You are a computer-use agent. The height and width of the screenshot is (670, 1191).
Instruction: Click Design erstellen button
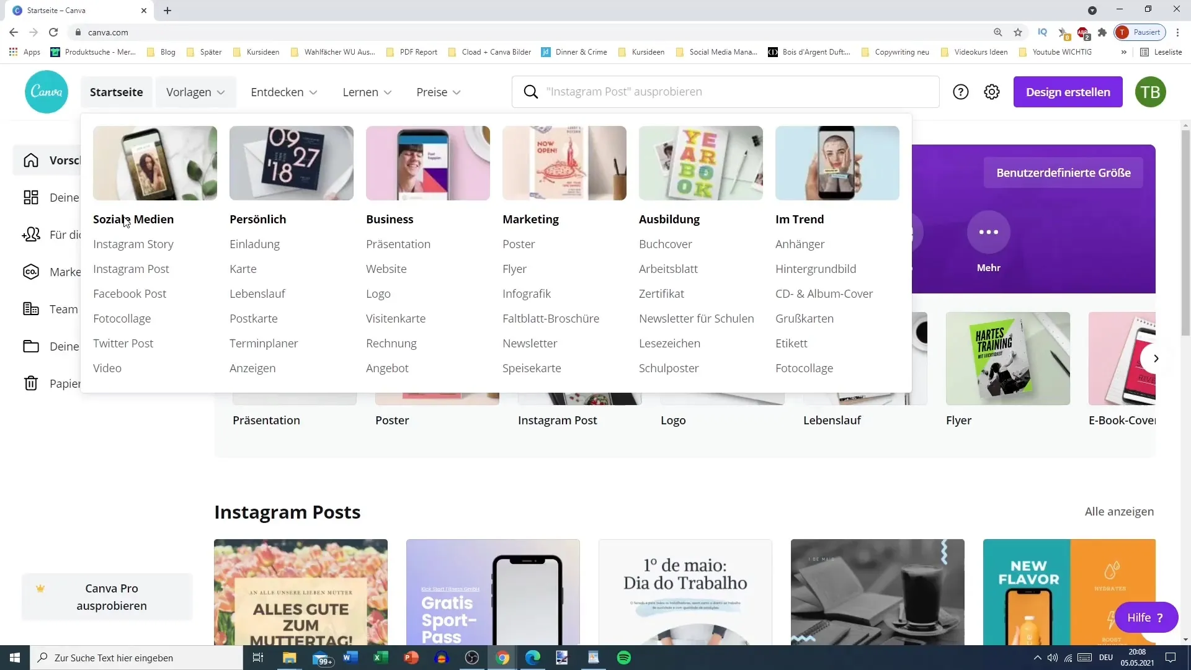point(1068,92)
